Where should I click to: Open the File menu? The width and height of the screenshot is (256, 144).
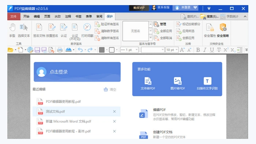pos(14,16)
